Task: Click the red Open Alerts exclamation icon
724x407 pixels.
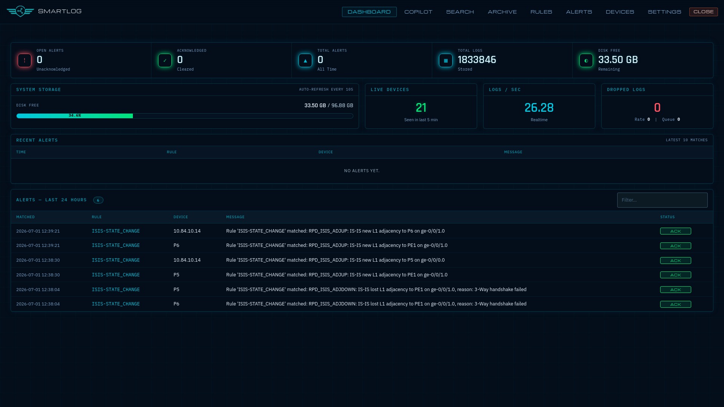Action: point(25,60)
